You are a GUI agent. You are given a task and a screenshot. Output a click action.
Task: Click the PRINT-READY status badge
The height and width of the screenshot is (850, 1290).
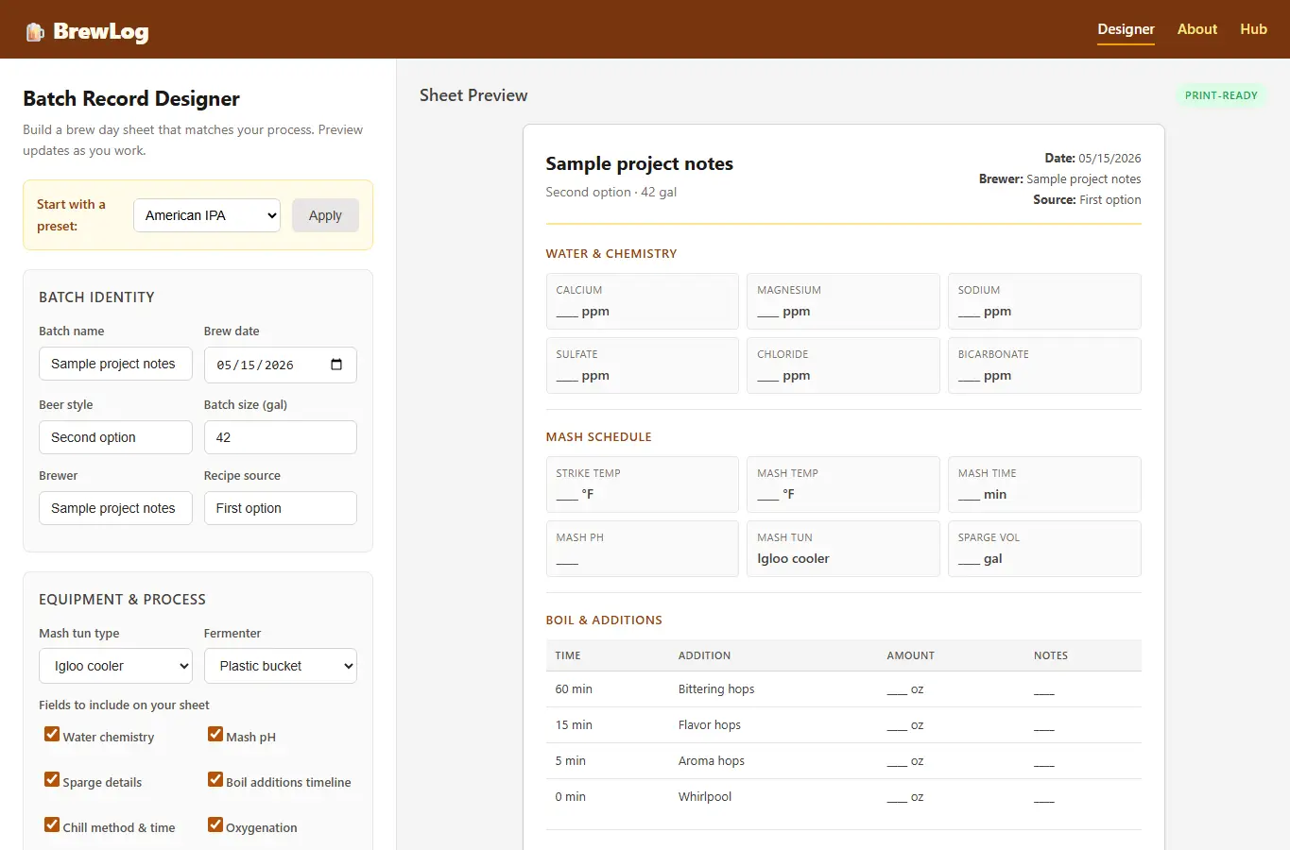coord(1221,95)
